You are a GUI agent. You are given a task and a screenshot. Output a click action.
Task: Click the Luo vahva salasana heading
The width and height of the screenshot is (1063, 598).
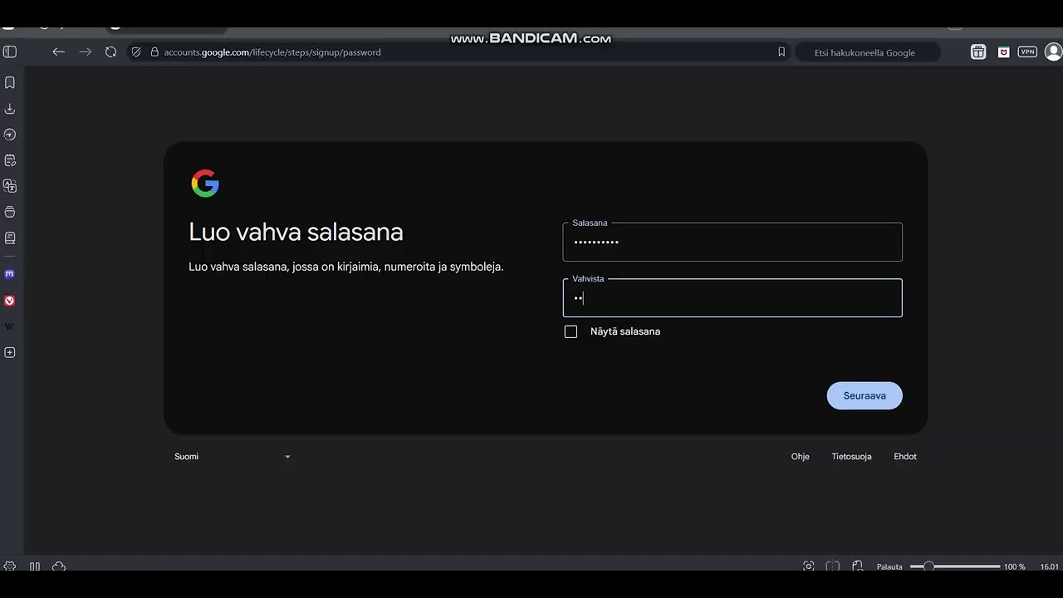click(296, 232)
